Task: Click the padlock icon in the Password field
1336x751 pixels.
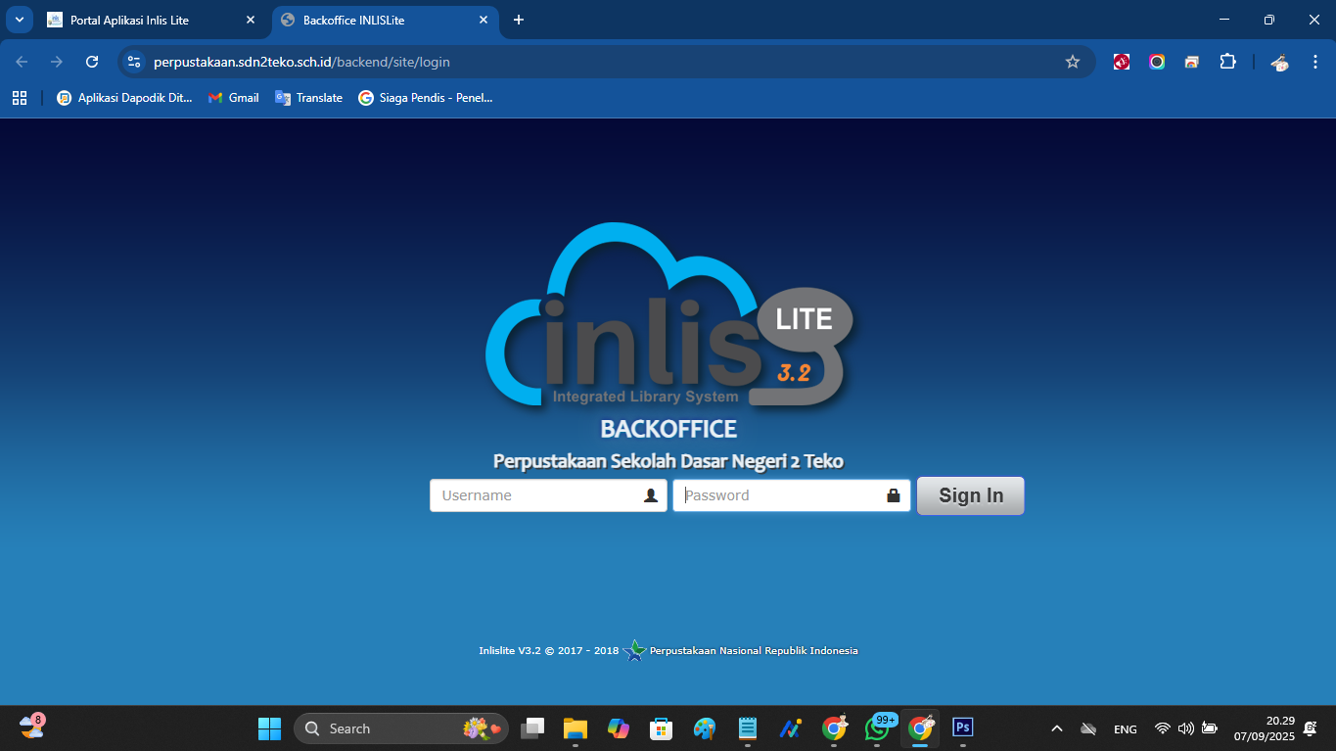Action: pyautogui.click(x=892, y=495)
